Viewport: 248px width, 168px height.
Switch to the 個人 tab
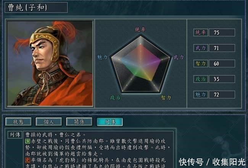click(x=49, y=122)
